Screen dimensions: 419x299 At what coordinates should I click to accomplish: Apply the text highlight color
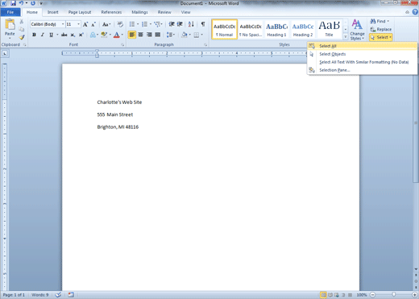coord(104,35)
